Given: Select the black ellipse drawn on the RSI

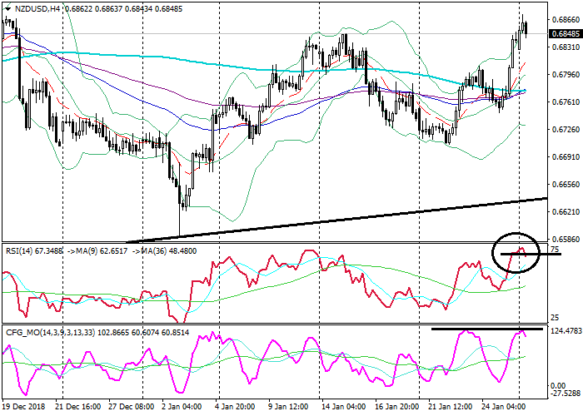Looking at the screenshot, I should (x=516, y=251).
